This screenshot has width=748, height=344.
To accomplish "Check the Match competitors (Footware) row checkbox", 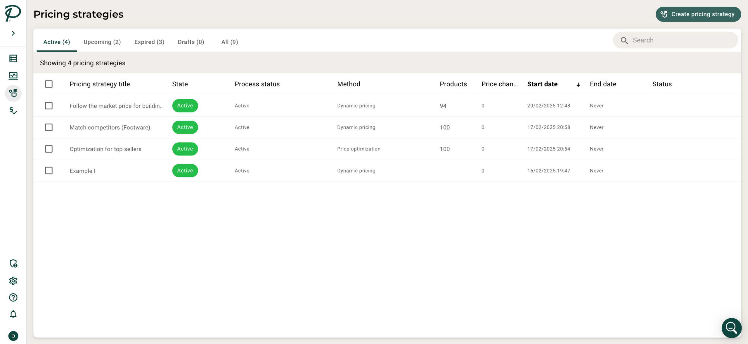I will pos(49,127).
